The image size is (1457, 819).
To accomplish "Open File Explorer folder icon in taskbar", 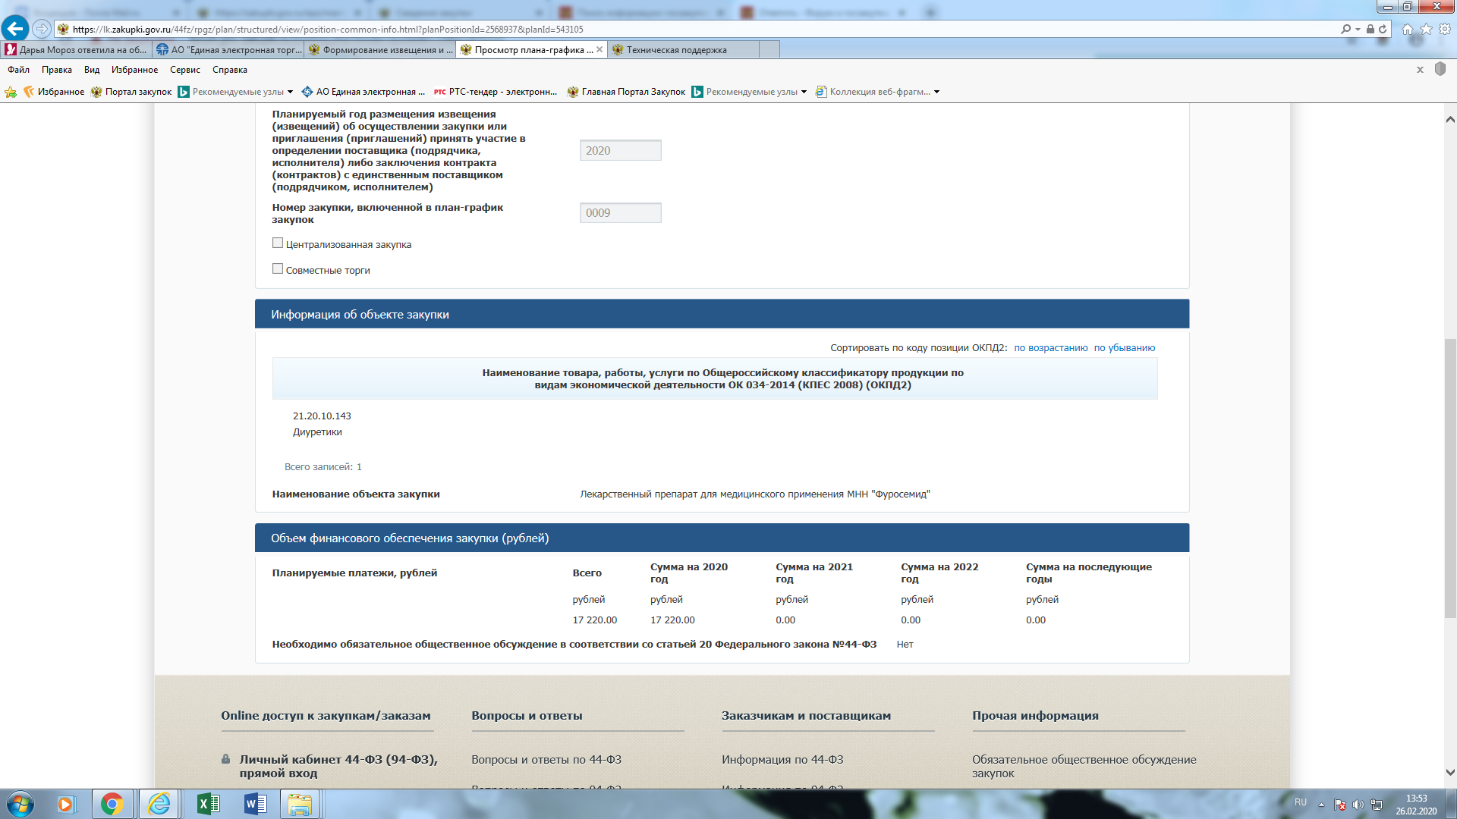I will click(300, 804).
